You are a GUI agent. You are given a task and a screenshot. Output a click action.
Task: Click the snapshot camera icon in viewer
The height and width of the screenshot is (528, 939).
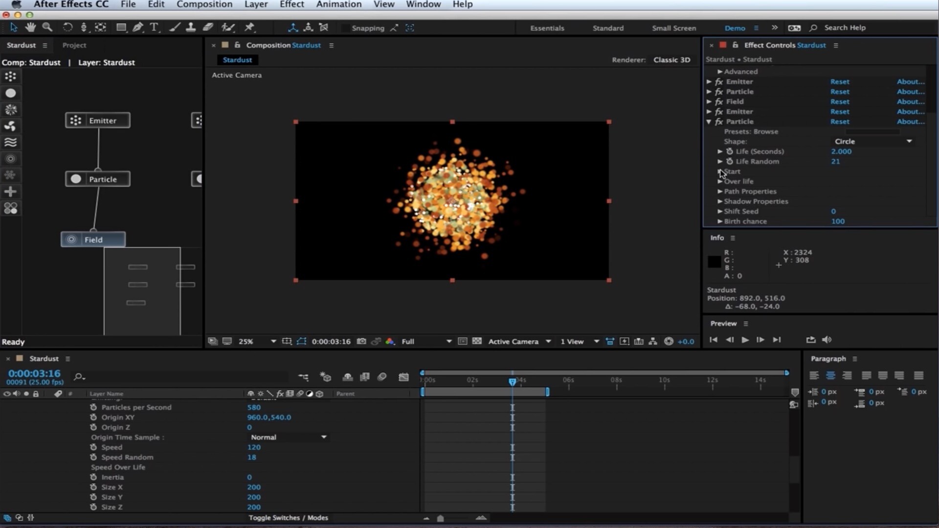click(x=361, y=341)
